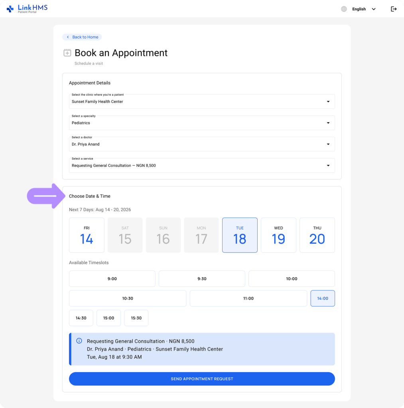The width and height of the screenshot is (404, 408).
Task: Open the Dr. Priya Anand doctor dropdown
Action: point(202,144)
